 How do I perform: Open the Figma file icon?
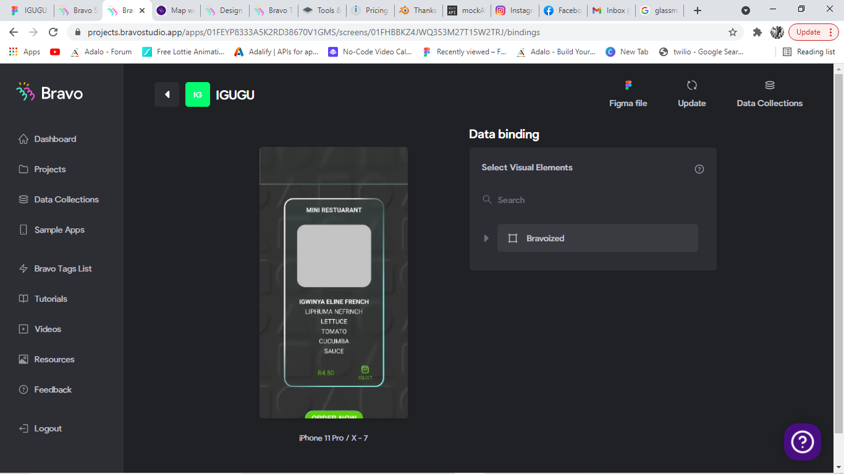point(628,85)
